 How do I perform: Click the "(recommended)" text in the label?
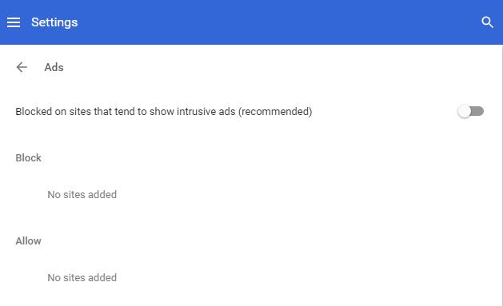[275, 112]
